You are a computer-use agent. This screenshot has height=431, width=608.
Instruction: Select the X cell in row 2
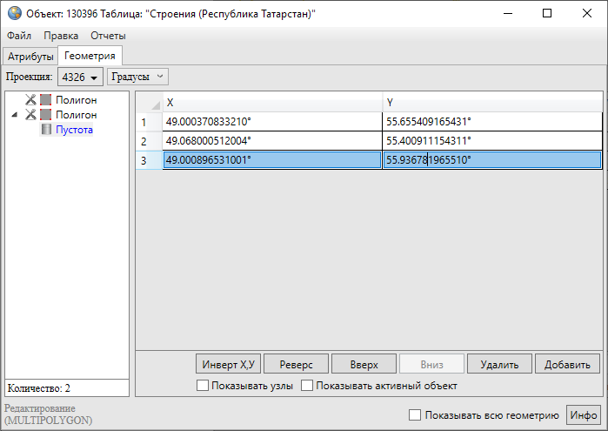[x=271, y=140]
